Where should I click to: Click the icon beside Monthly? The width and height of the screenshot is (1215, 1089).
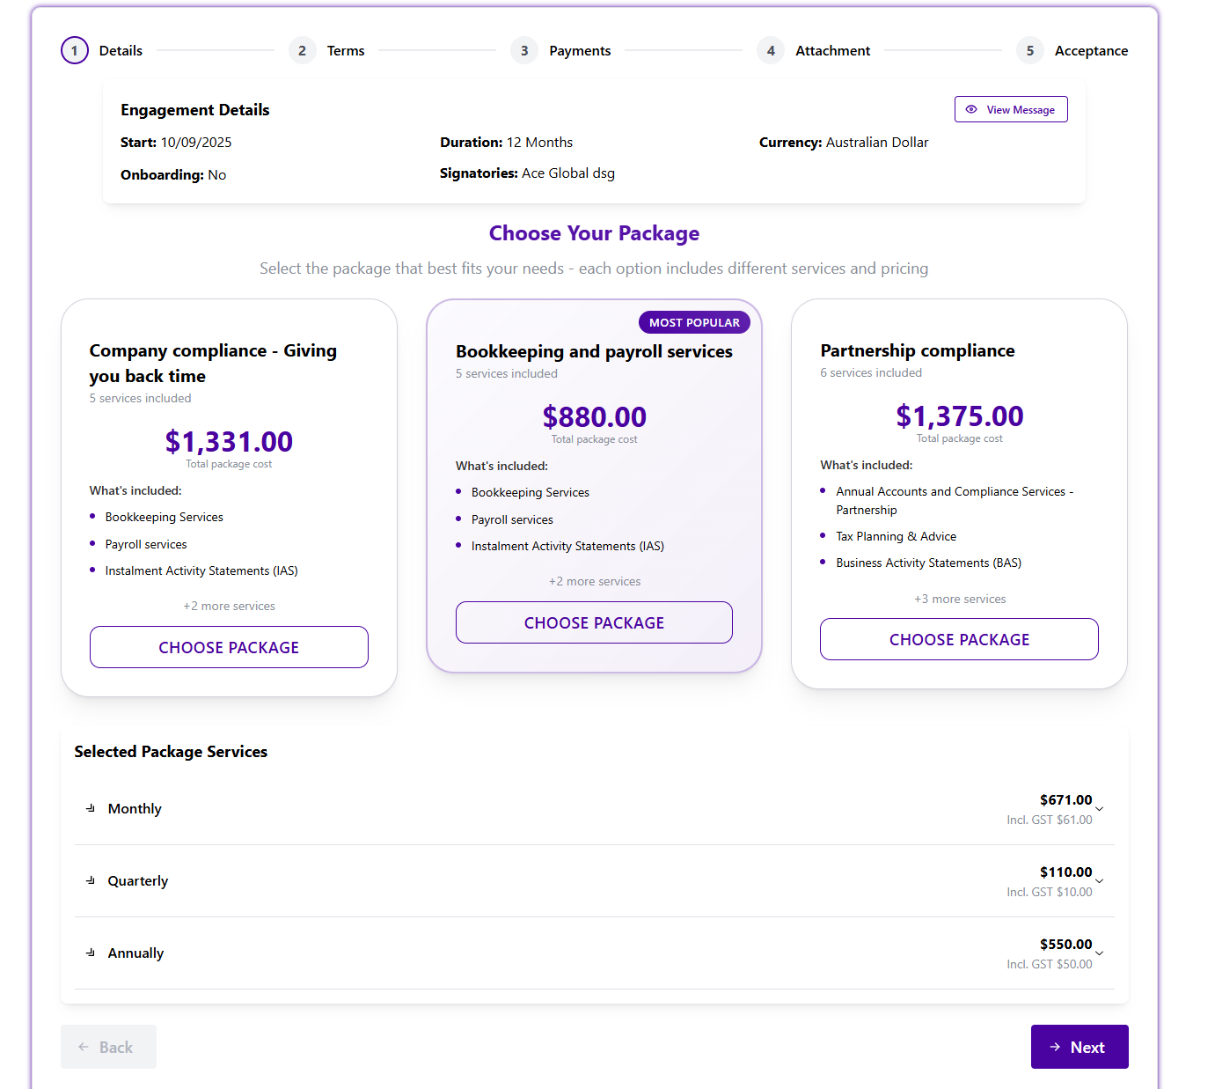coord(91,808)
